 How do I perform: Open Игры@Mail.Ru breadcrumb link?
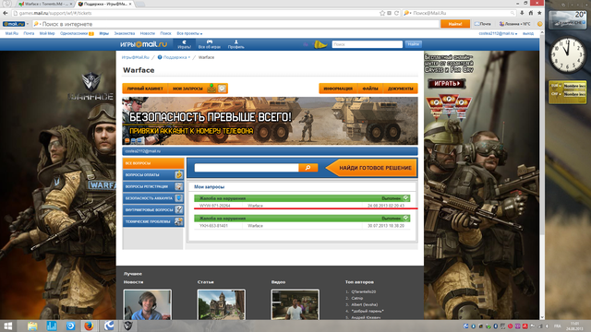136,57
